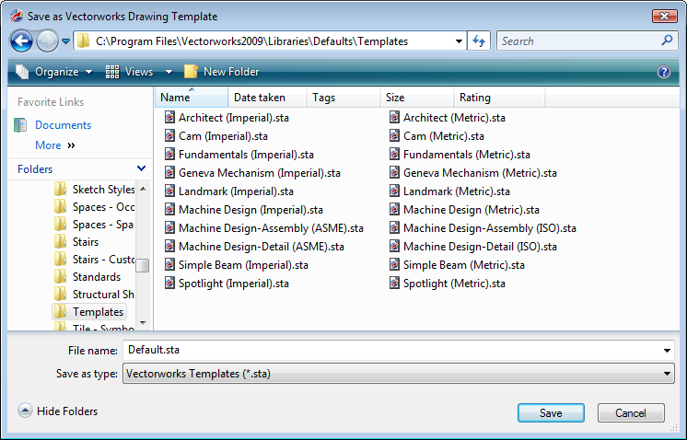Viewport: 687px width, 440px height.
Task: Collapse the Folders pane chevron
Action: (141, 169)
